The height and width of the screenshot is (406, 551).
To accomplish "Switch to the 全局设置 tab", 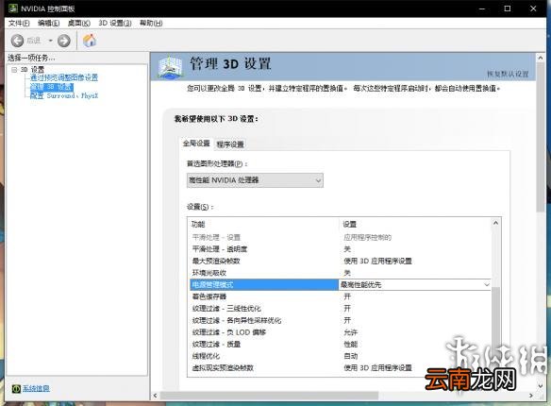I will pyautogui.click(x=196, y=144).
